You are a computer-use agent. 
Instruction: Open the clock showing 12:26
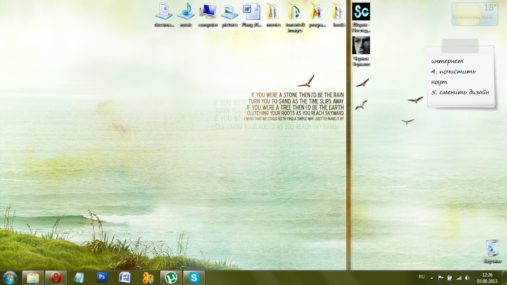(x=487, y=278)
